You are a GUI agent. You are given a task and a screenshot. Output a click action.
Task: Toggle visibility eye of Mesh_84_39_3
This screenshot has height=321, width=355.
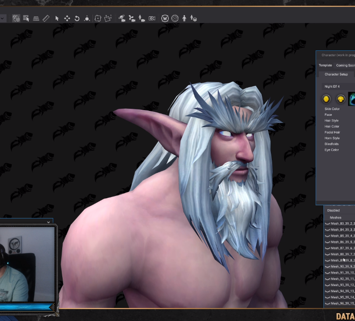(327, 230)
